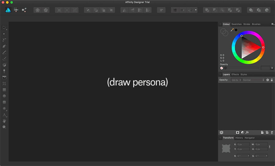The height and width of the screenshot is (166, 275).
Task: Toggle the no-fill opacity icon
Action: 222,68
